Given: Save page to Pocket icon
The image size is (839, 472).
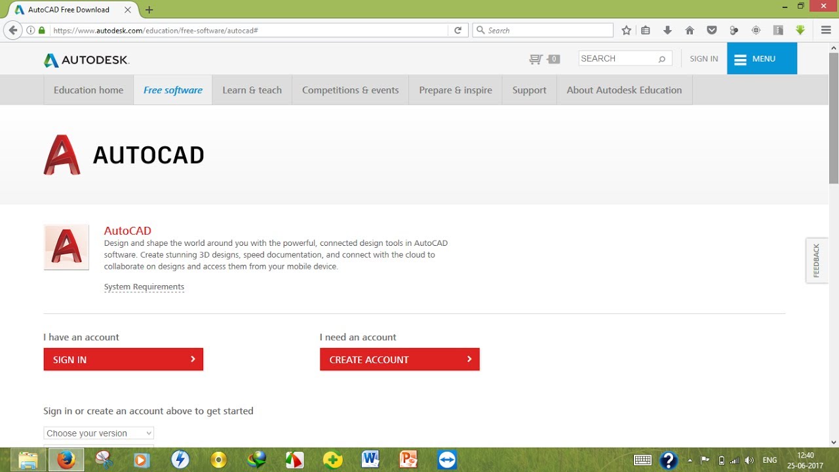Looking at the screenshot, I should pyautogui.click(x=712, y=30).
